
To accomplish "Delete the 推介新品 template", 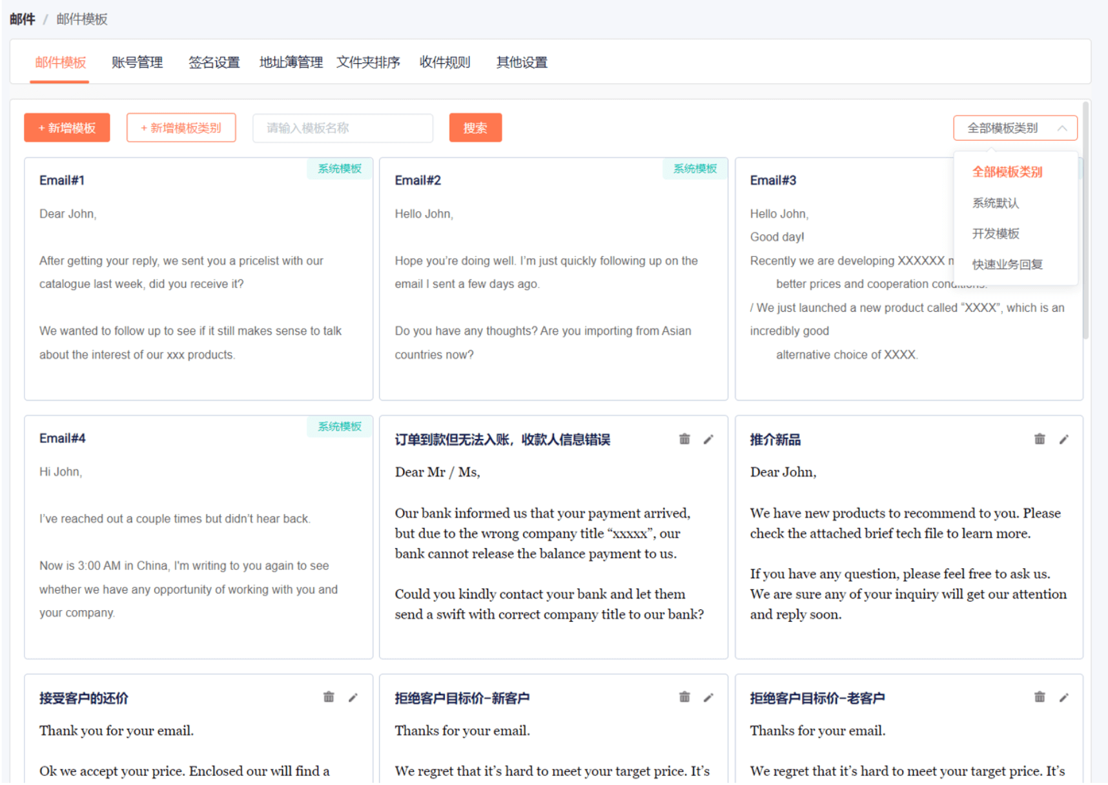I will (x=1040, y=440).
